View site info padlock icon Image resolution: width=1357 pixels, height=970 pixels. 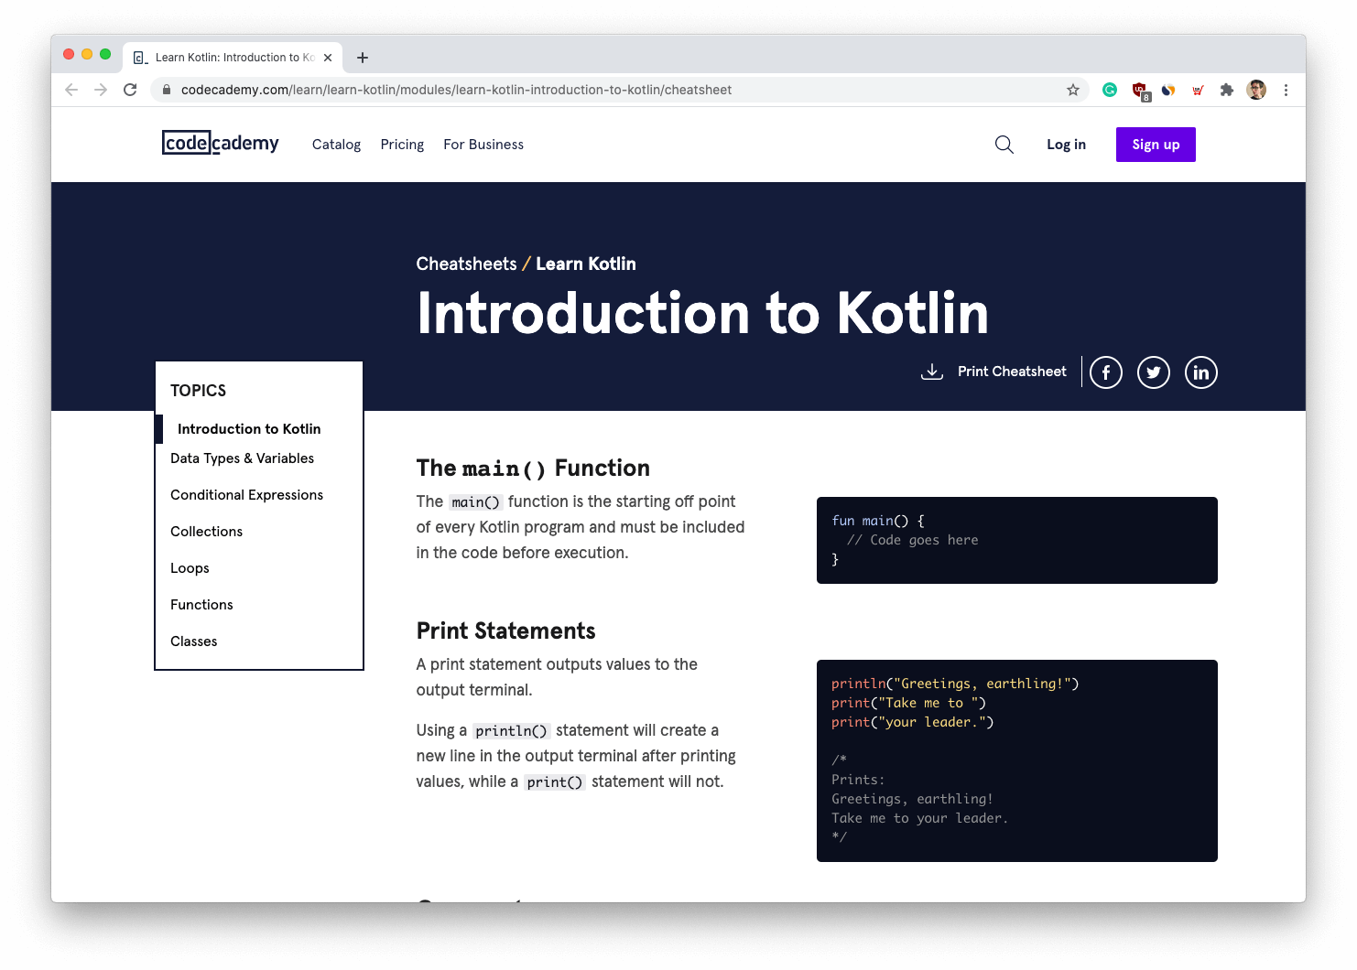pyautogui.click(x=167, y=90)
